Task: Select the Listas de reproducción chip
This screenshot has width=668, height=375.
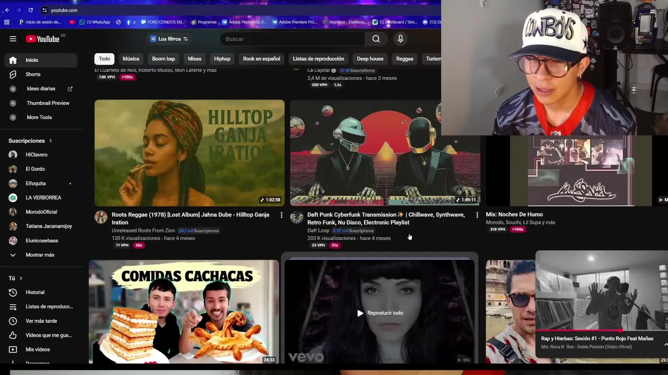Action: 318,59
